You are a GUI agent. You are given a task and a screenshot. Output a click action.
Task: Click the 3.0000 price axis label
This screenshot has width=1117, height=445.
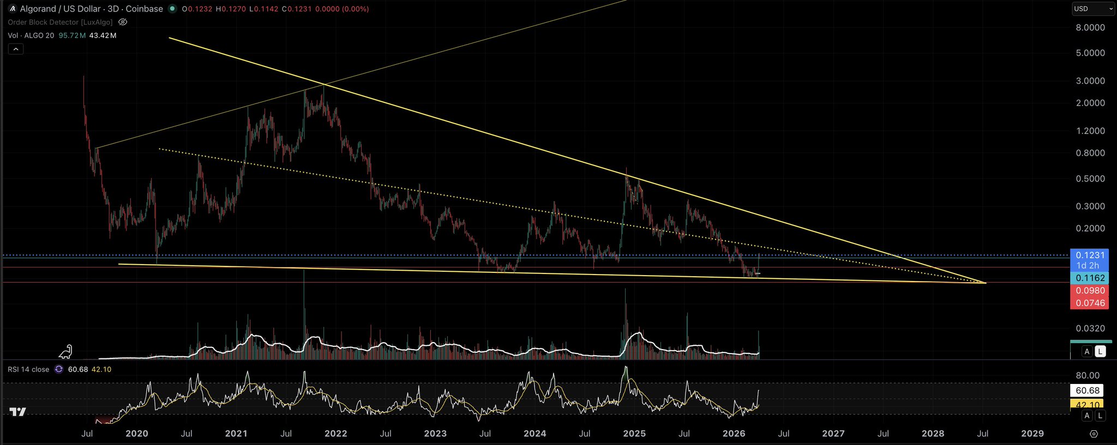click(1090, 81)
